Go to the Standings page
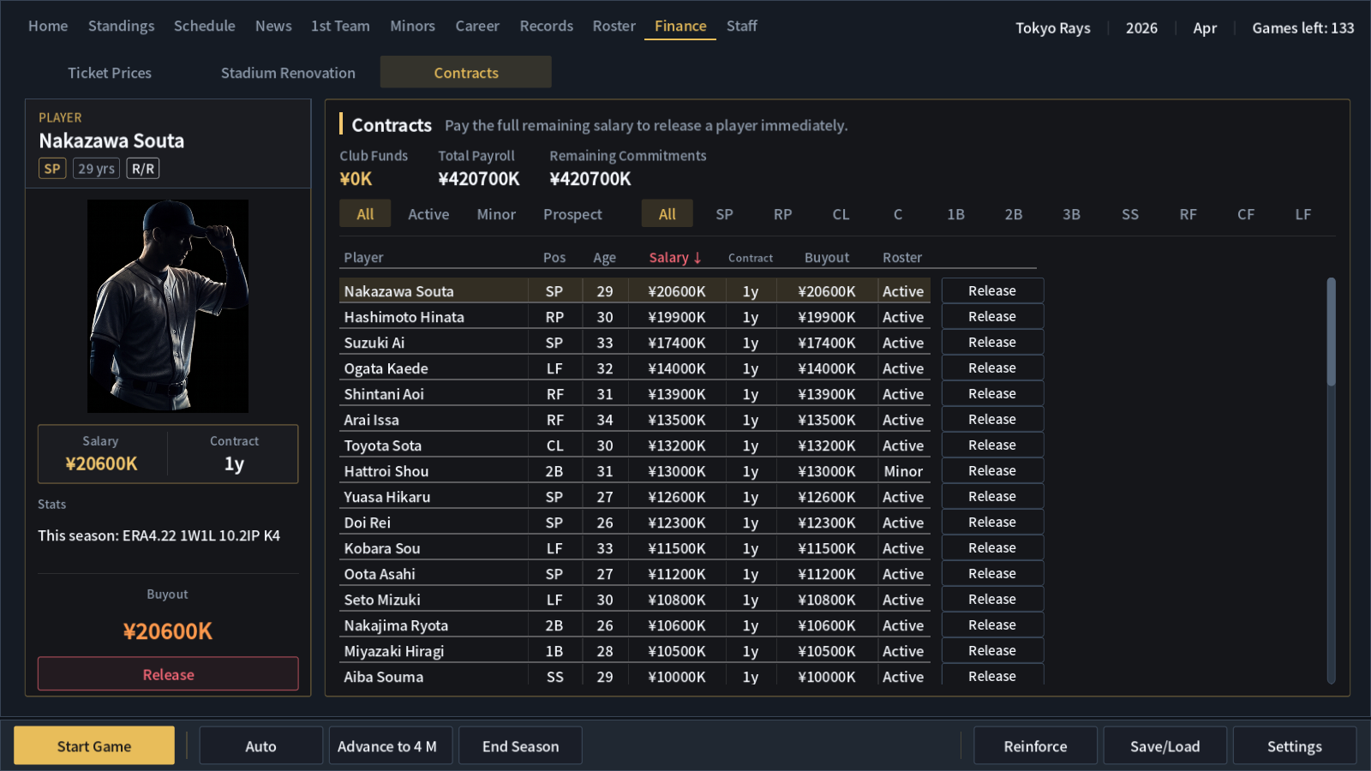This screenshot has height=771, width=1371. click(121, 27)
